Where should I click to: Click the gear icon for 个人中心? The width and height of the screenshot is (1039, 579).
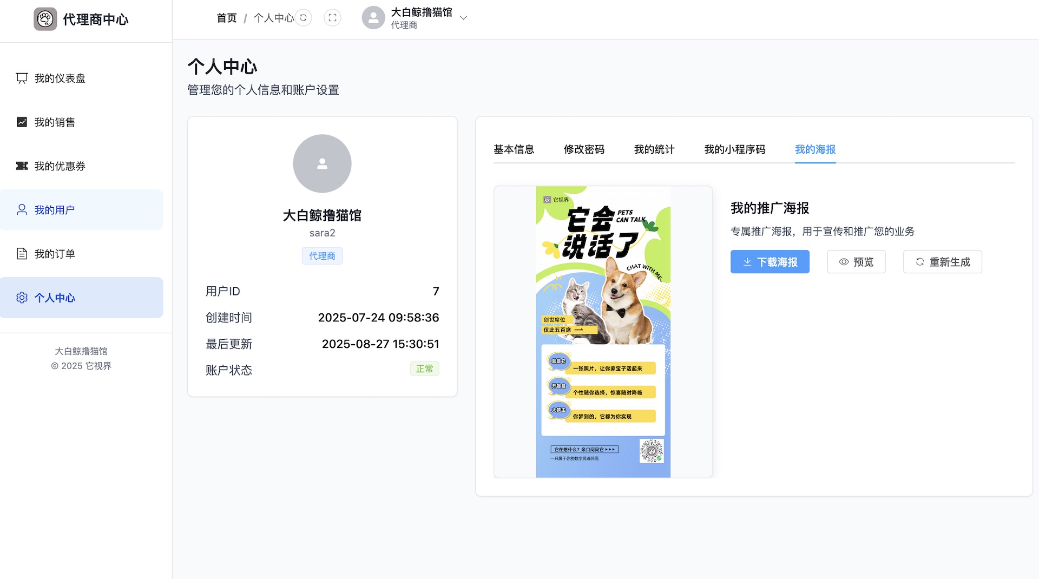tap(22, 298)
